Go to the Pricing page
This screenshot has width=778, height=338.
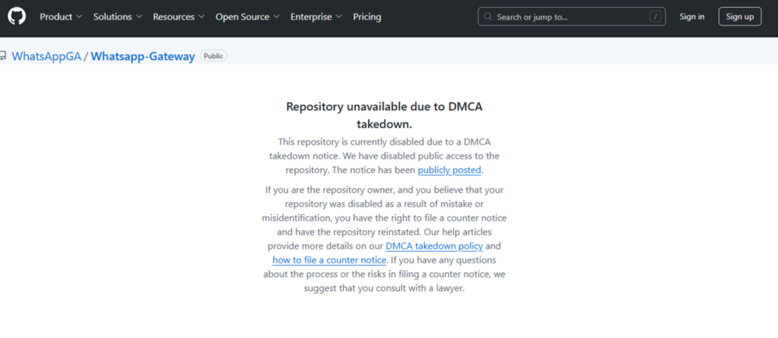click(367, 17)
